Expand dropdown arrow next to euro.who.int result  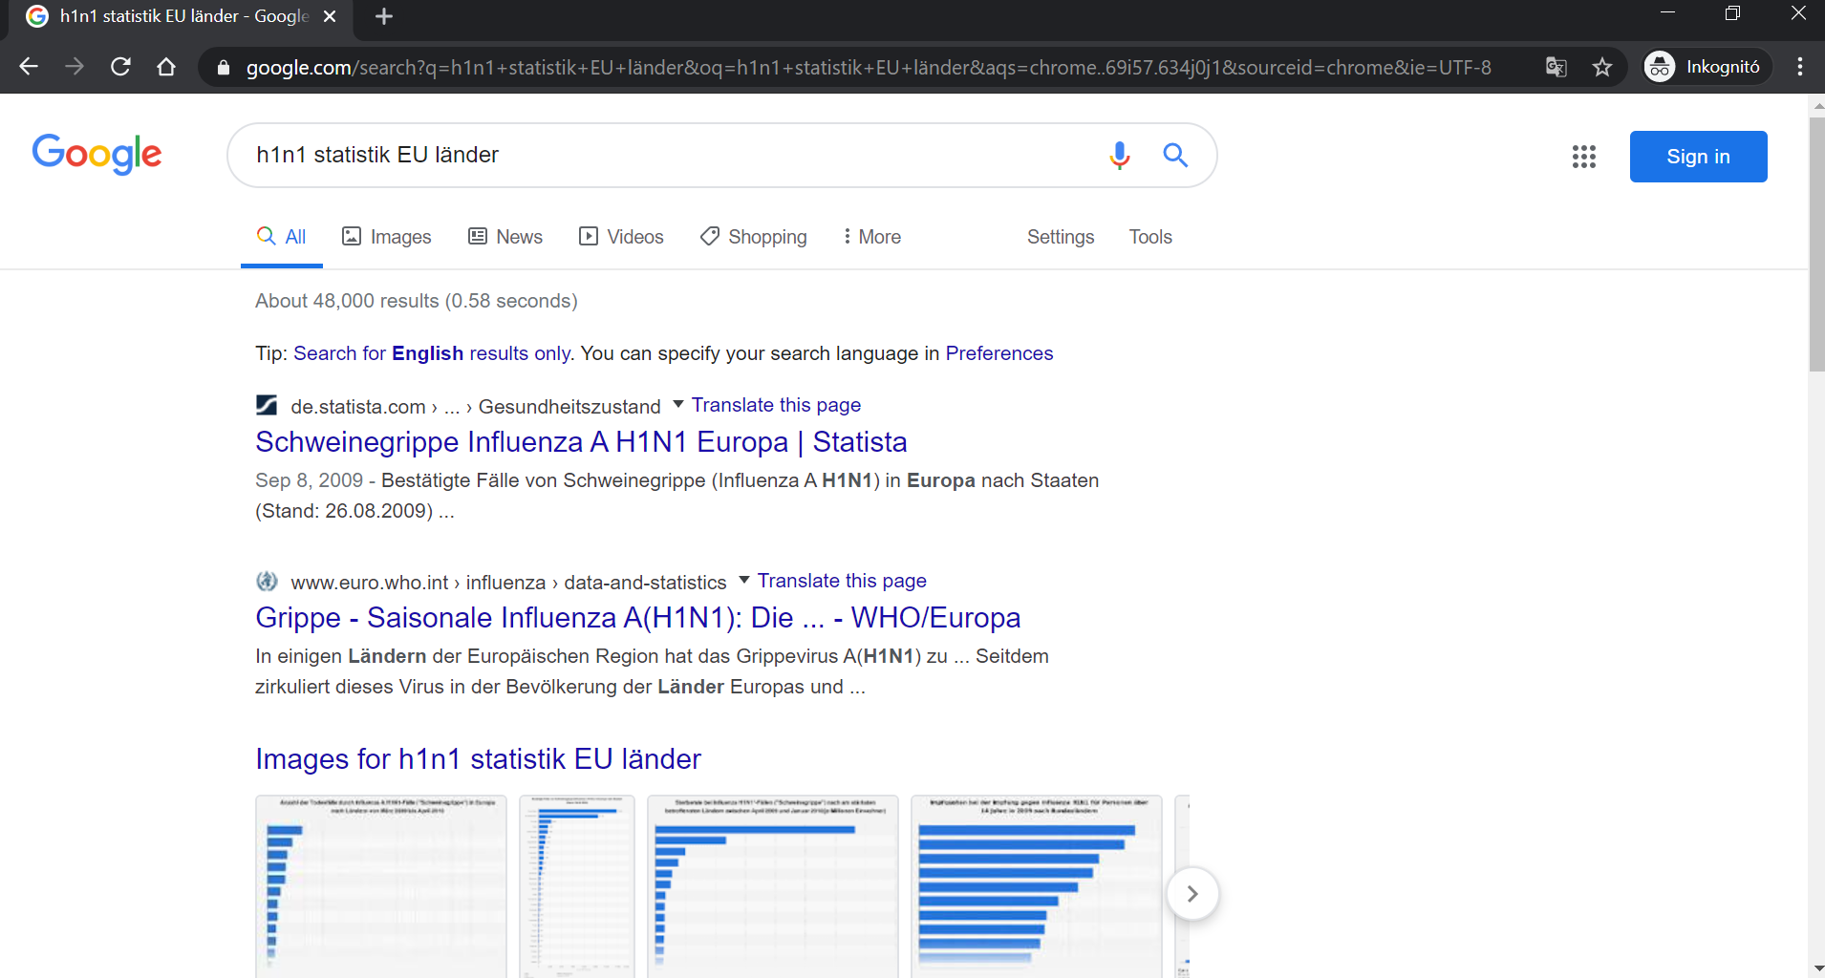744,581
